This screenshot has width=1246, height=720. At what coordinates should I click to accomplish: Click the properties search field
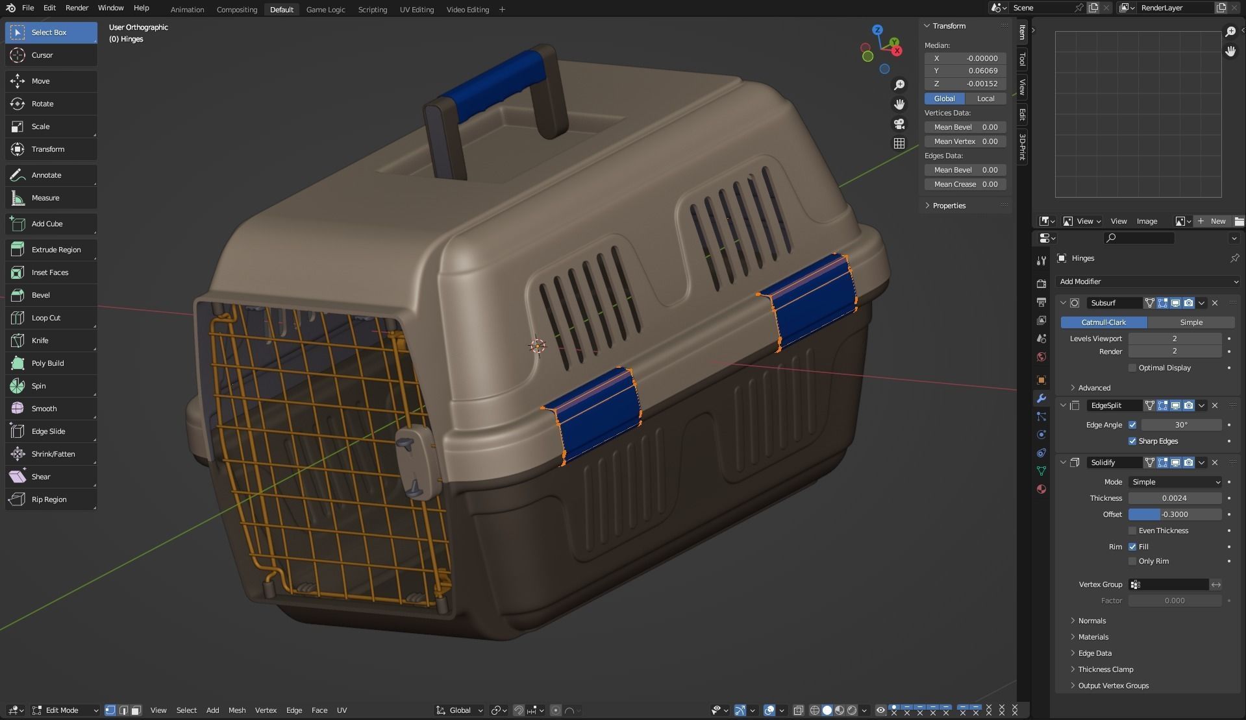pos(1139,238)
